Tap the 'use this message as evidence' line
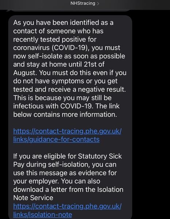This screenshot has width=170, height=219. (65, 173)
